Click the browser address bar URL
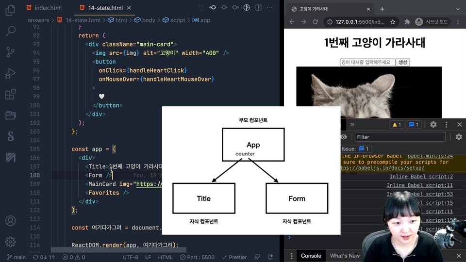 point(360,22)
